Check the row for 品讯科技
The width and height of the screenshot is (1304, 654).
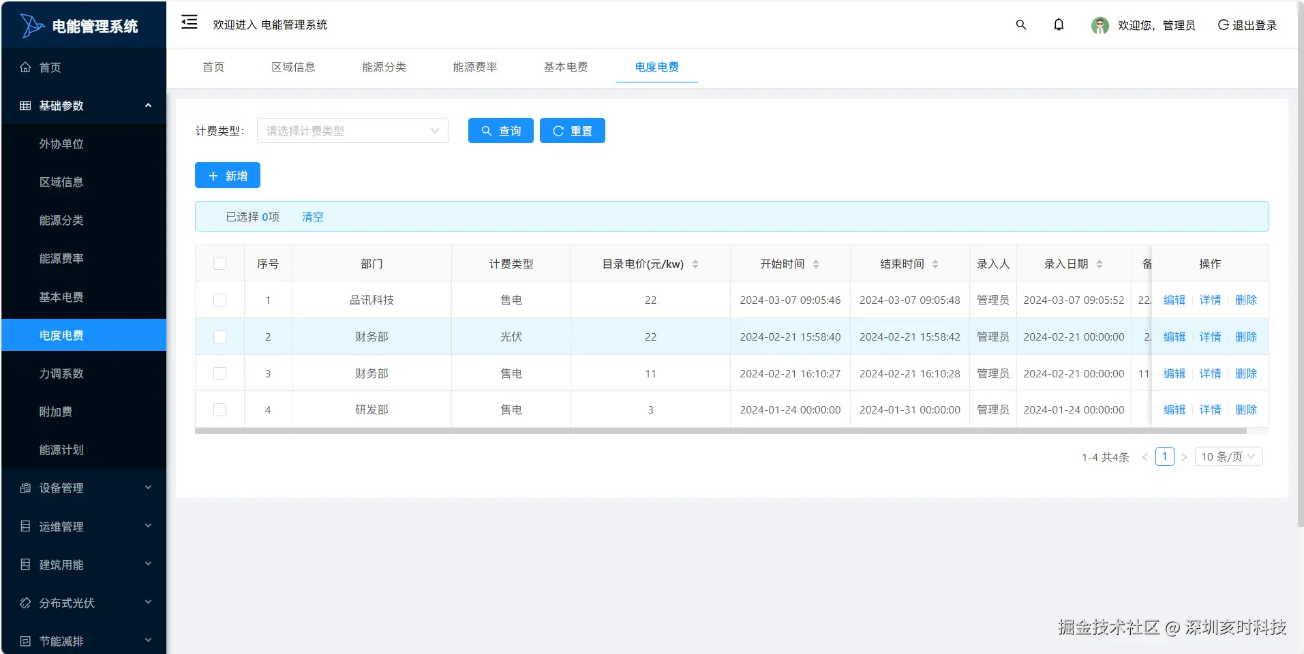219,300
